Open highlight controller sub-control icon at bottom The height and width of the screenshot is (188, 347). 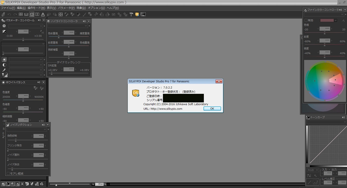tap(13, 184)
